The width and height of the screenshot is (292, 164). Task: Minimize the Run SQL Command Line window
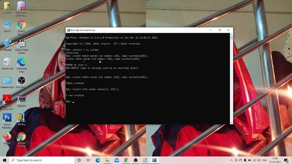click(211, 30)
